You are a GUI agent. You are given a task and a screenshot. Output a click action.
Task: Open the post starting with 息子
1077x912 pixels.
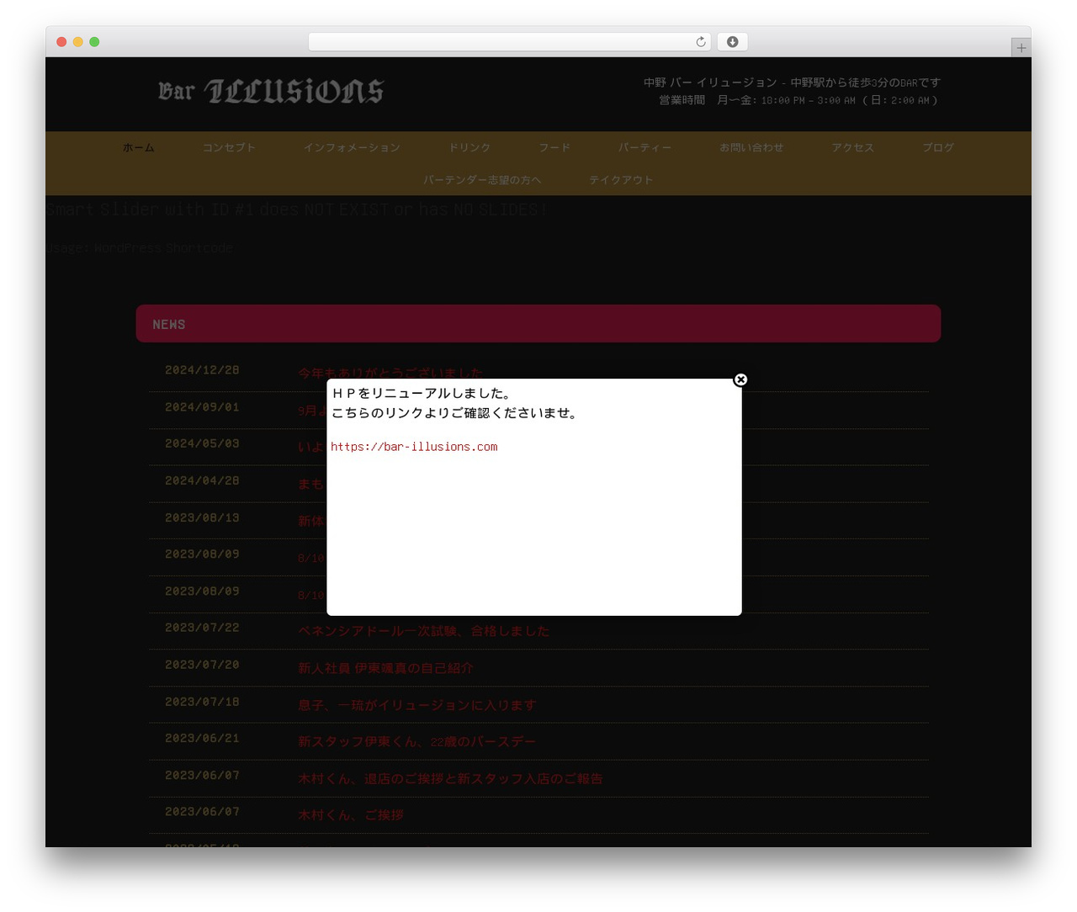pyautogui.click(x=416, y=705)
